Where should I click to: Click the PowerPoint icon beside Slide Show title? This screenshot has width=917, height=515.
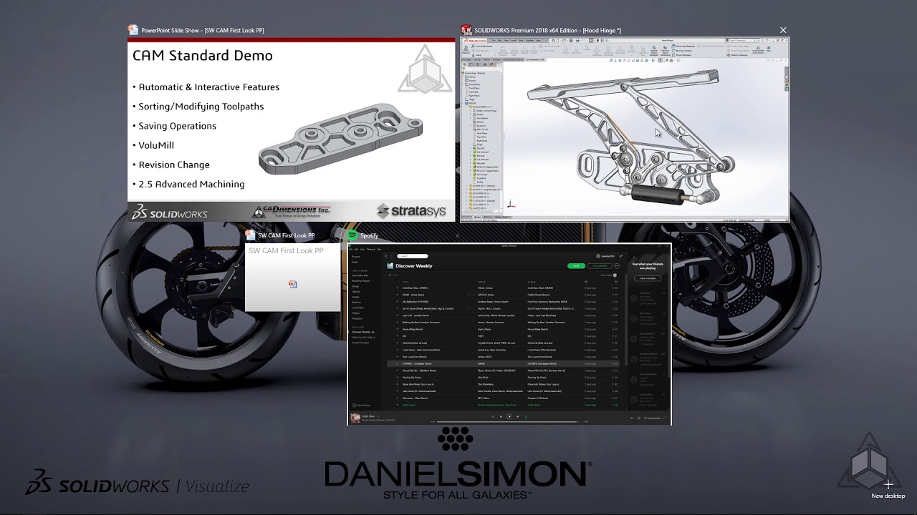tap(133, 30)
